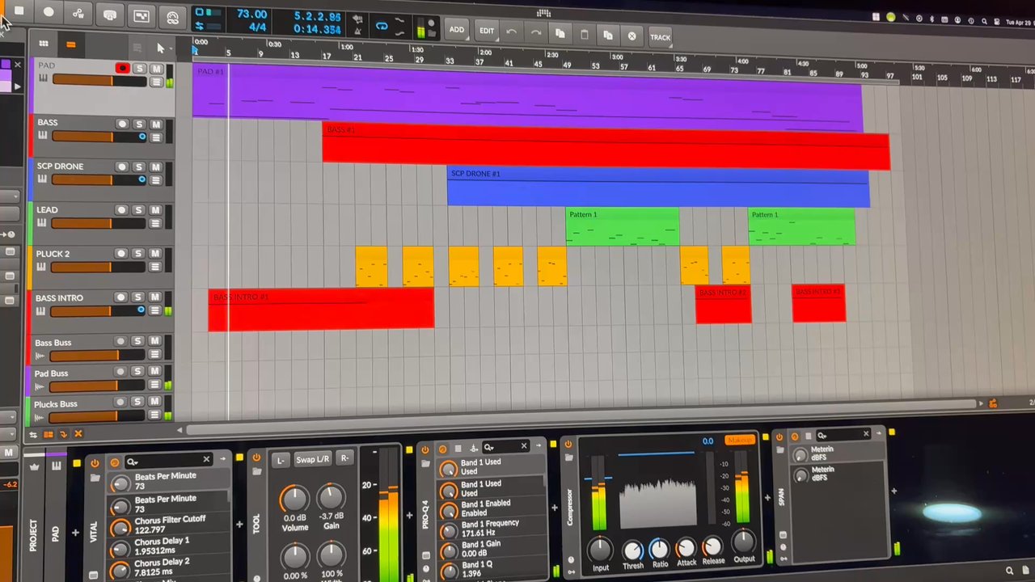Viewport: 1035px width, 582px height.
Task: Mute the PAD track
Action: (156, 70)
